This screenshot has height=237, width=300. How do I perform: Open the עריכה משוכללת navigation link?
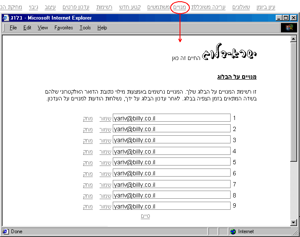209,7
